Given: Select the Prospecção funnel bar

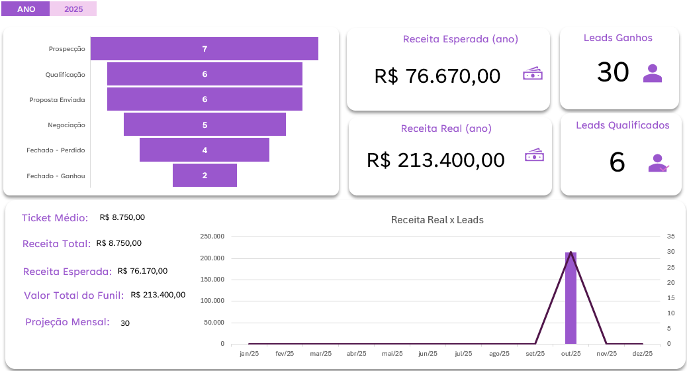Looking at the screenshot, I should (x=205, y=49).
